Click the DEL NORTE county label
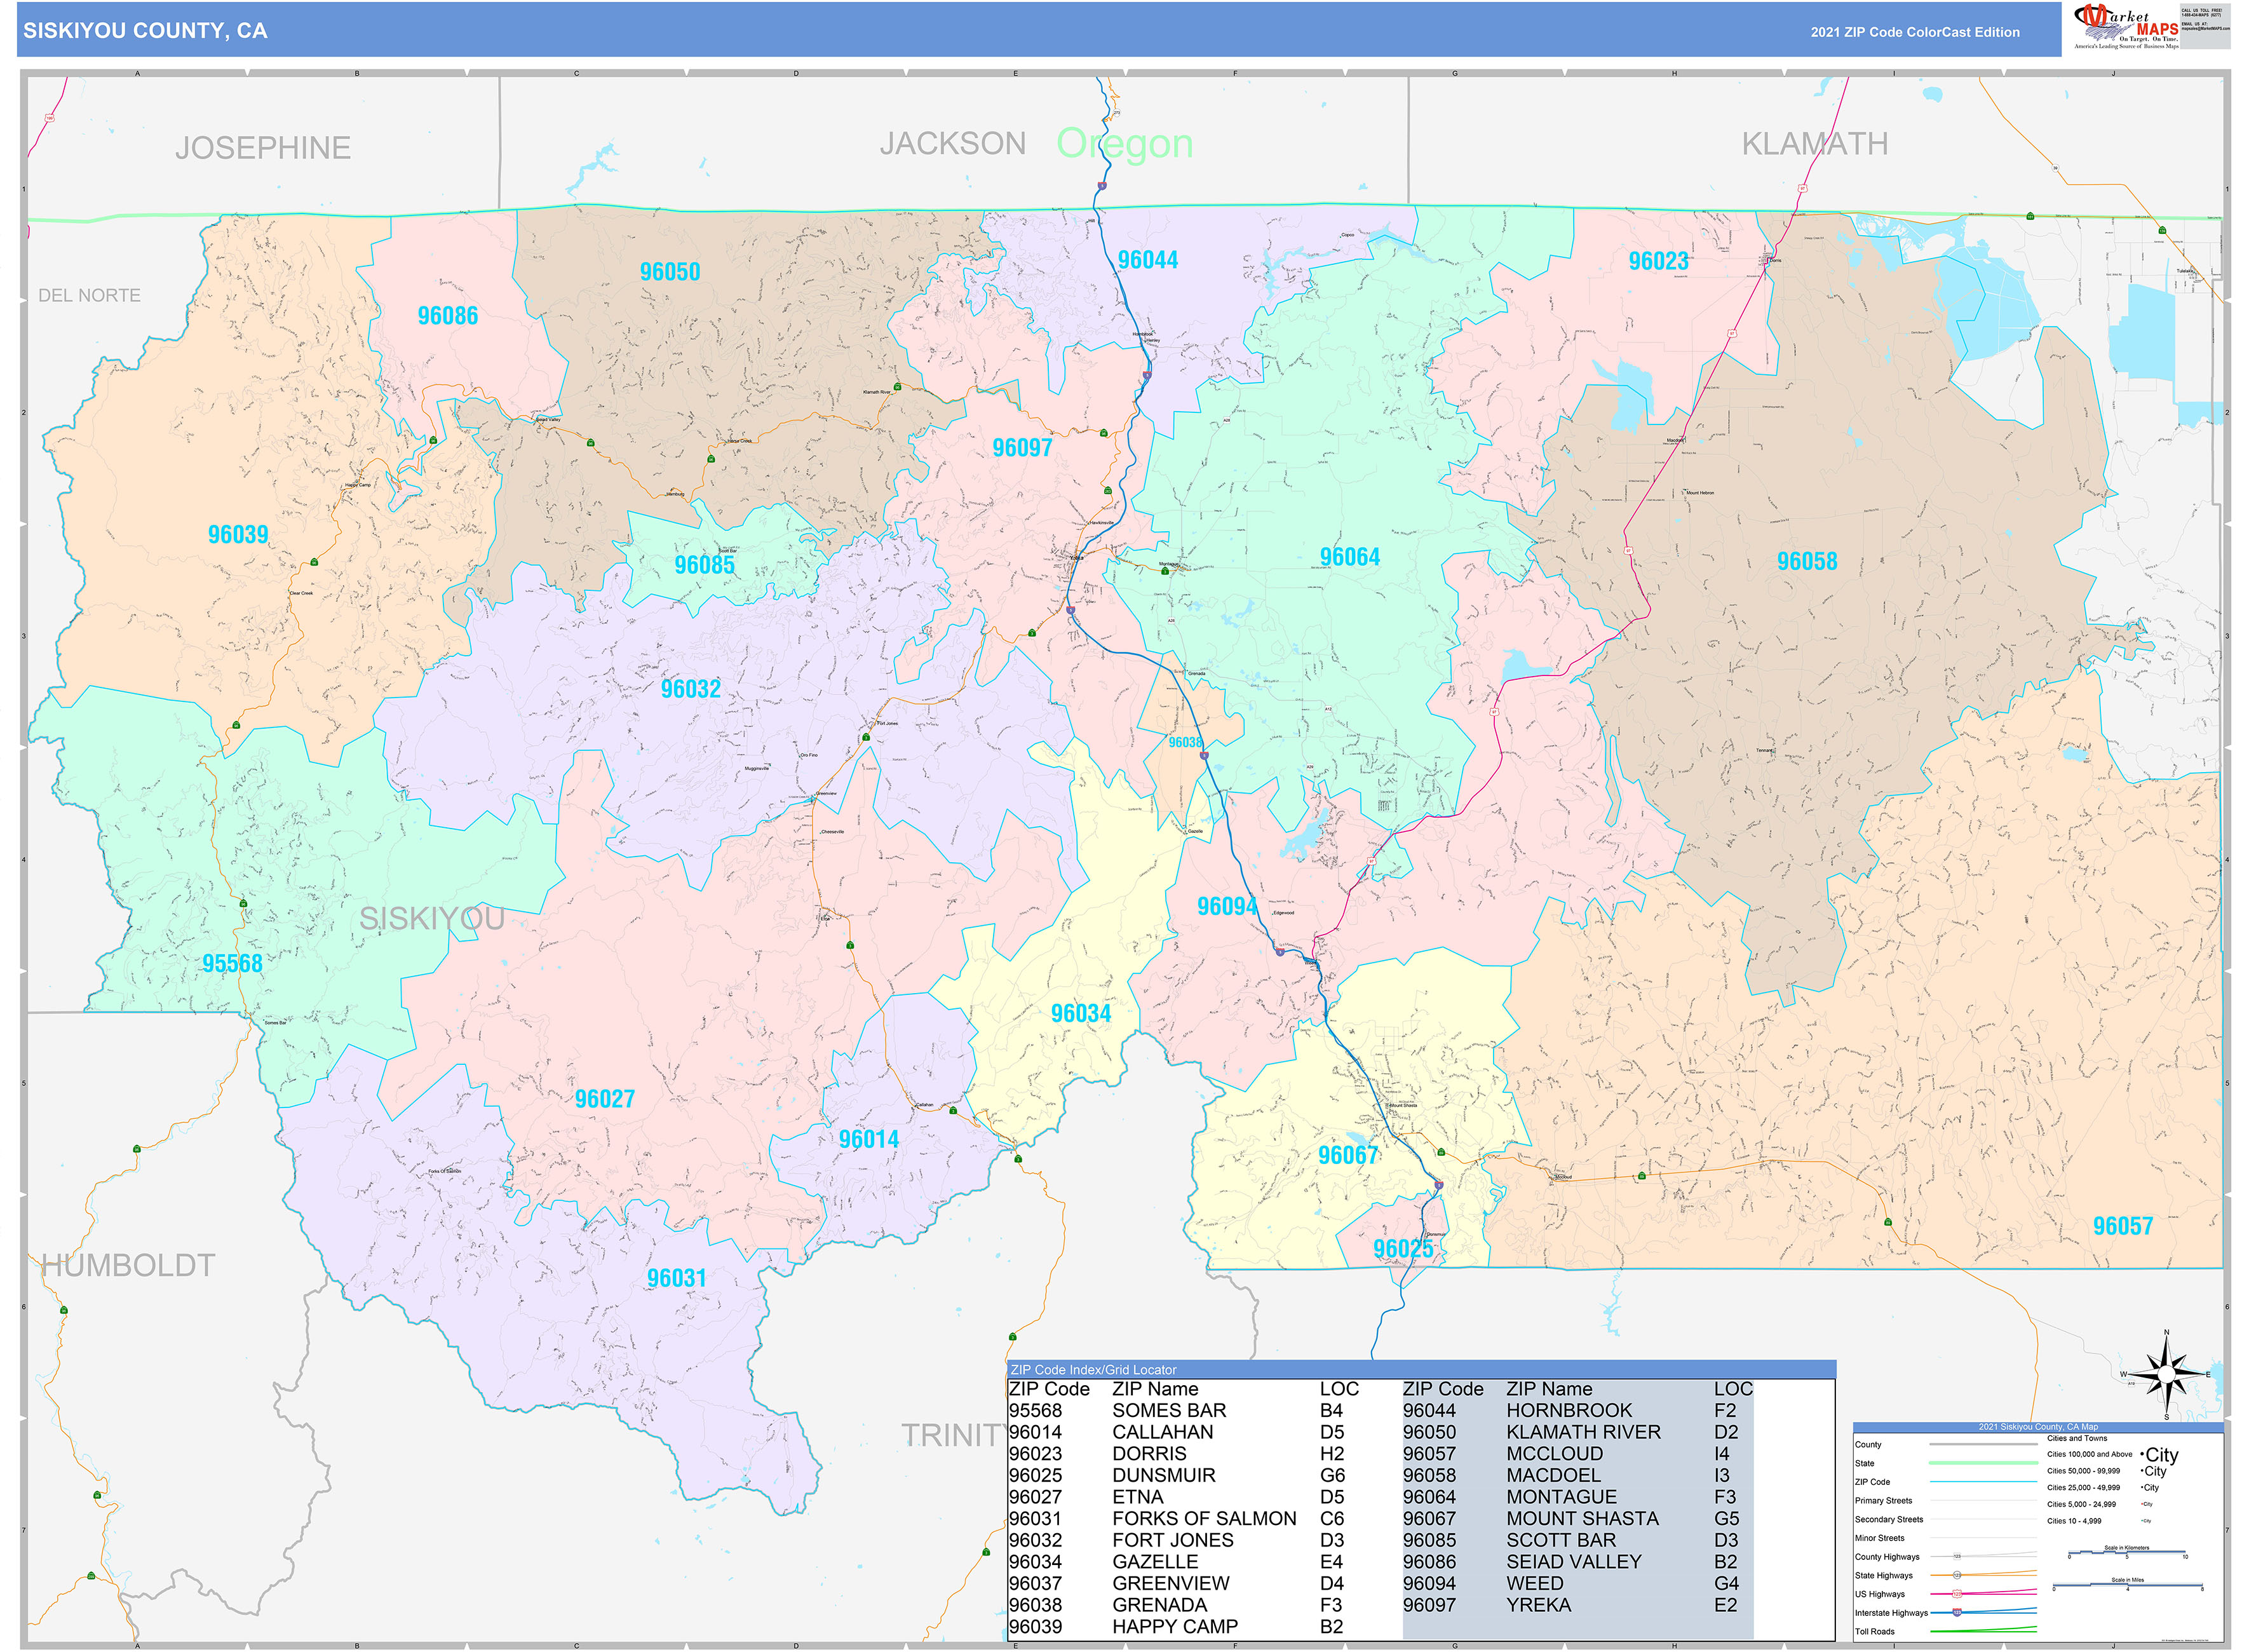 [x=89, y=295]
